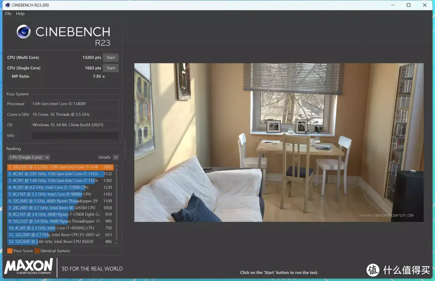Select ranking row 8 Ryzen 7 1700X
The height and width of the screenshot is (281, 435).
pos(60,215)
